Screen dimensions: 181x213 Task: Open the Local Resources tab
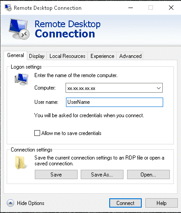[x=67, y=56]
